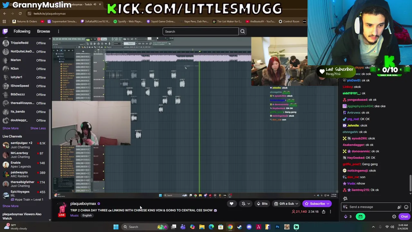Open the Chrome apps grid icon

(x=4, y=21)
